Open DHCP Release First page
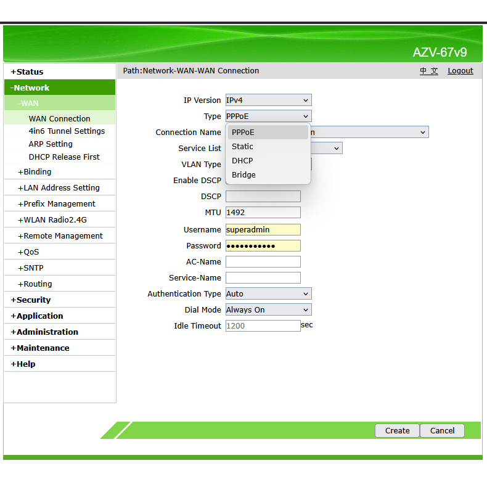The height and width of the screenshot is (487, 487). tap(64, 157)
